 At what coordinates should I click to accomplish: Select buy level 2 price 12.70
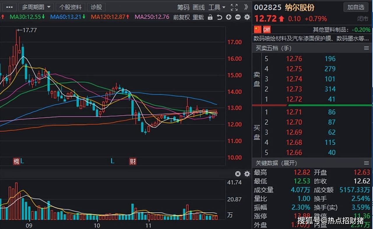(294, 122)
